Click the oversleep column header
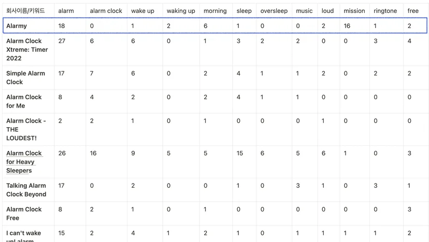 pos(274,11)
